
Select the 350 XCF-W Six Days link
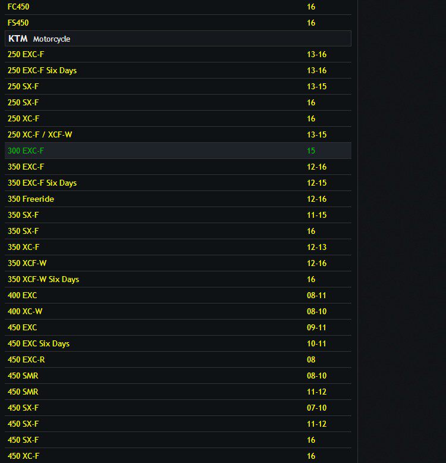point(43,279)
